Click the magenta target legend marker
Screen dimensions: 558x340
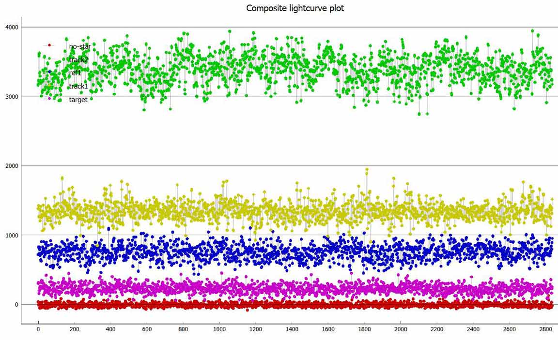click(49, 99)
